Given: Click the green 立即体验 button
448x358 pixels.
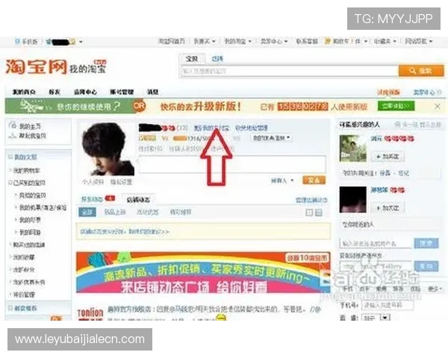Looking at the screenshot, I should coord(396,106).
